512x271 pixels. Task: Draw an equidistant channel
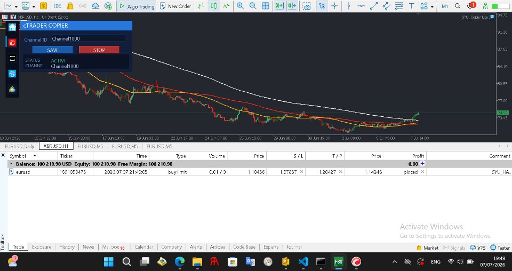point(386,6)
